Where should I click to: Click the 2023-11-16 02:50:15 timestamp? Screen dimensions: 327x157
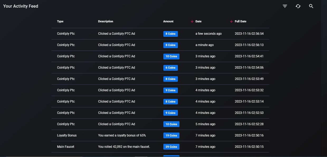pyautogui.click(x=249, y=147)
